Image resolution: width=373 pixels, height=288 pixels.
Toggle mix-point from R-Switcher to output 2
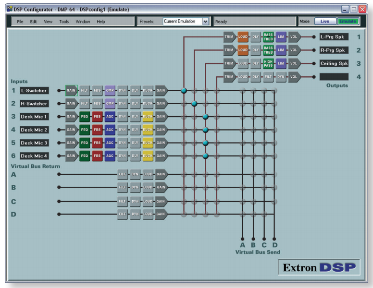pos(194,103)
